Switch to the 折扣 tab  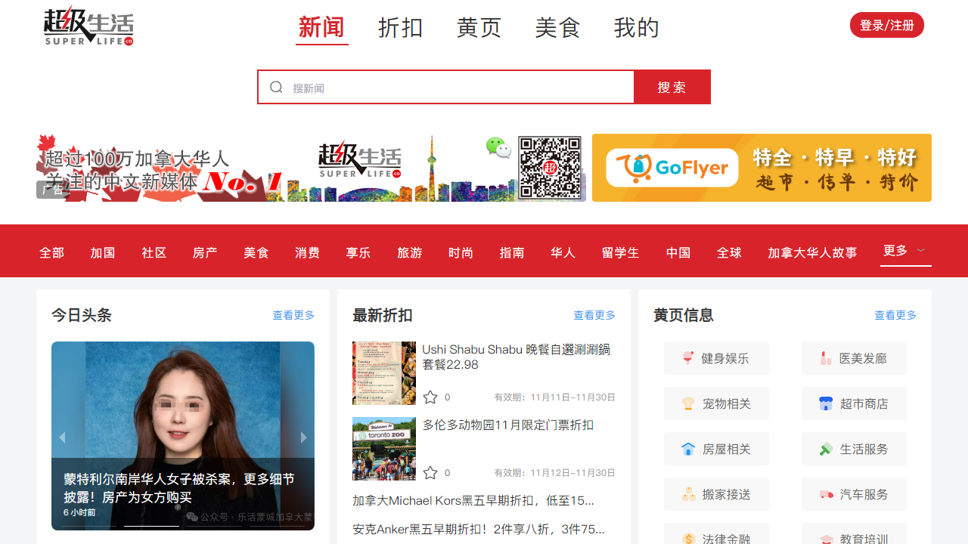400,28
